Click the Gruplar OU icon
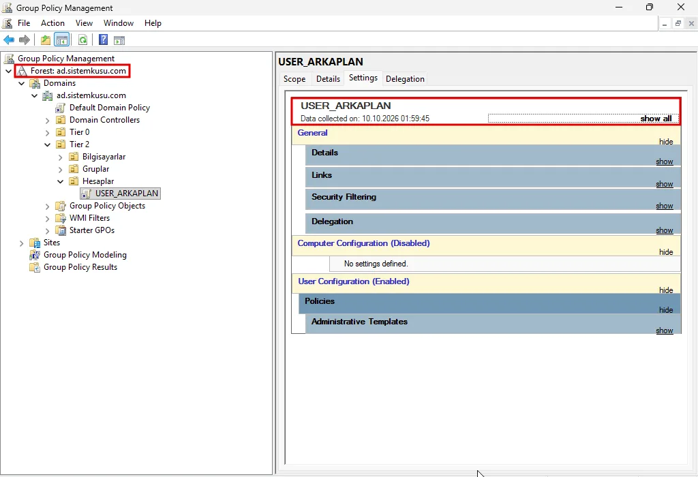This screenshot has height=477, width=698. 74,169
